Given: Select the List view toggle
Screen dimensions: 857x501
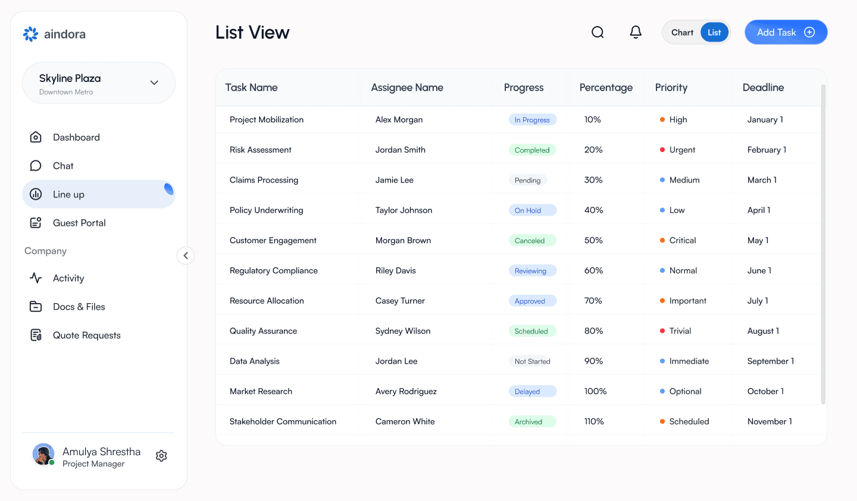Looking at the screenshot, I should [x=714, y=33].
